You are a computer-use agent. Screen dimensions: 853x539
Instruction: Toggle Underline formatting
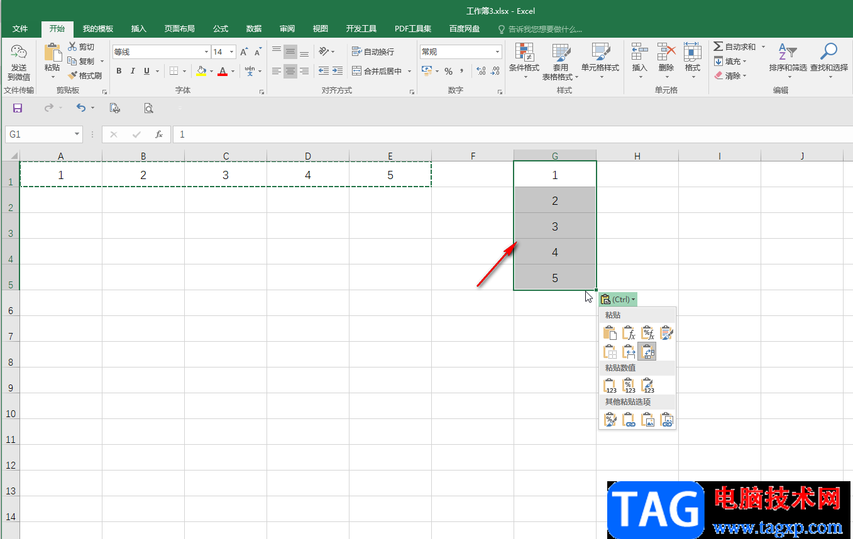(147, 71)
